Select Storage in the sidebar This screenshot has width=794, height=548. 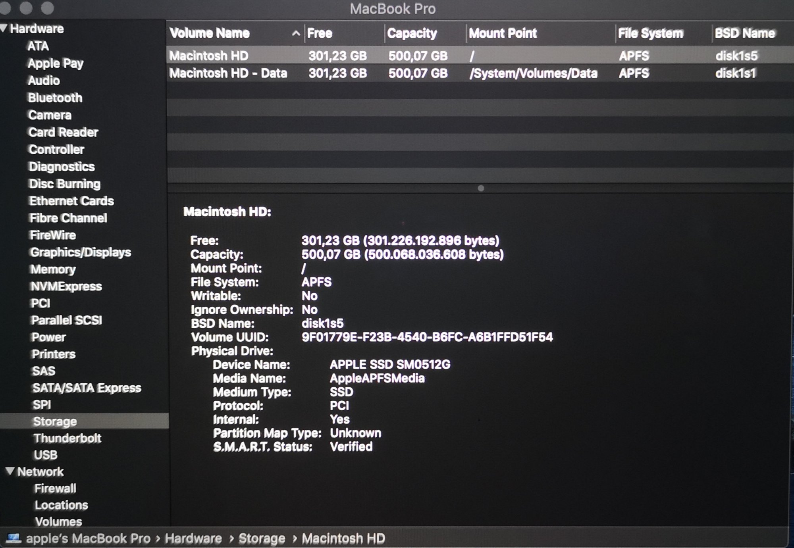point(84,421)
